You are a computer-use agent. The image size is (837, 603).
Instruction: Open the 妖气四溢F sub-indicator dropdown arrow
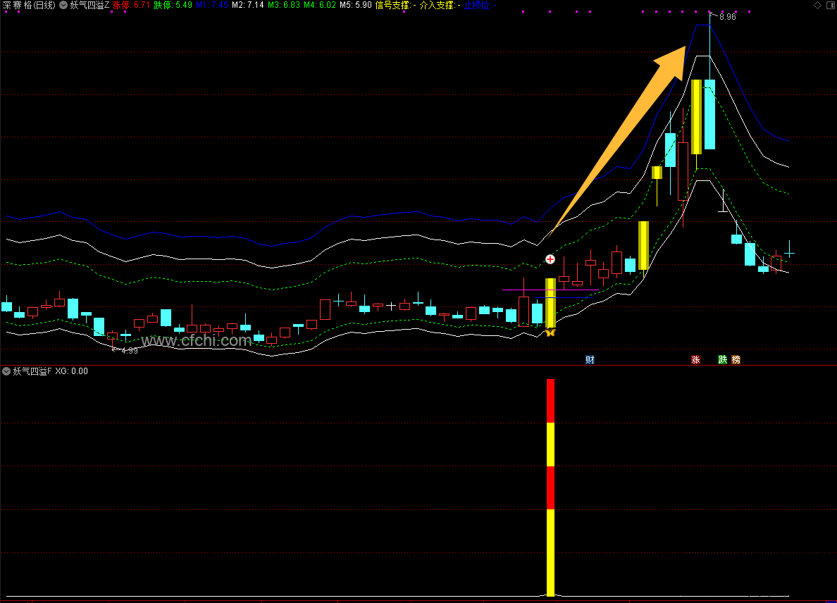click(x=6, y=371)
